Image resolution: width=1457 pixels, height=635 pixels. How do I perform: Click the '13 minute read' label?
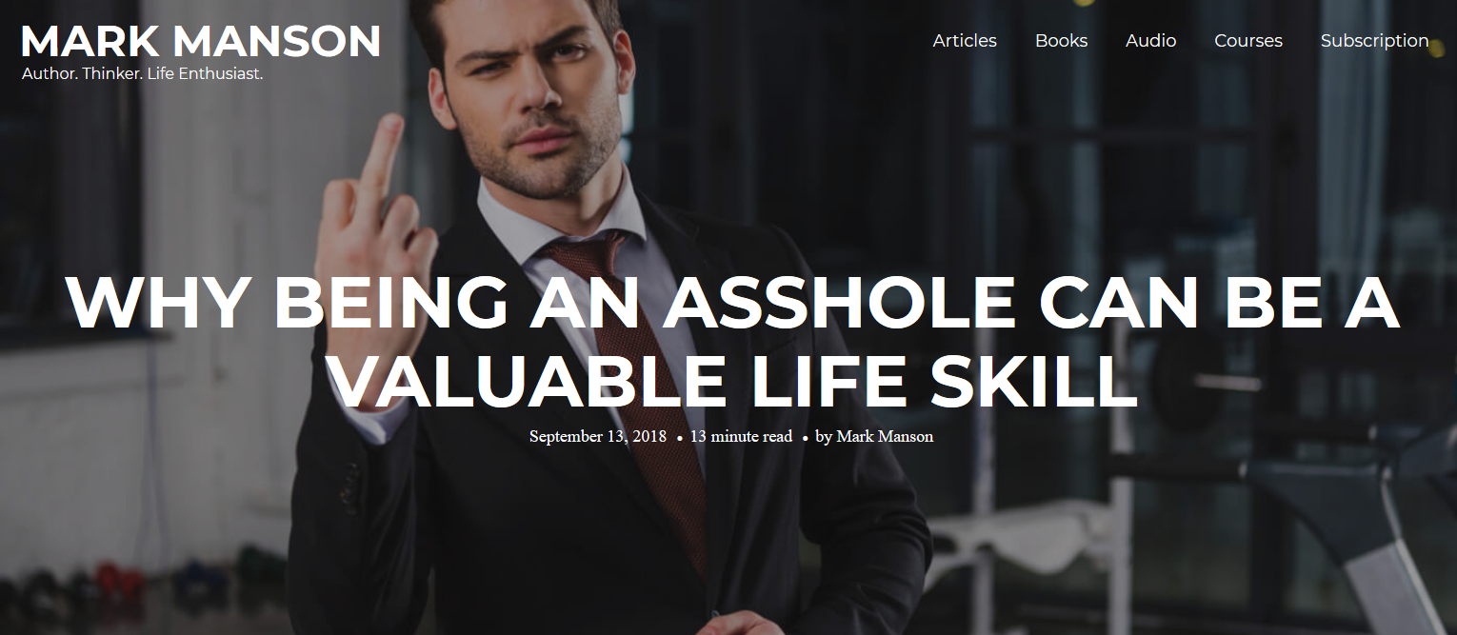coord(741,436)
